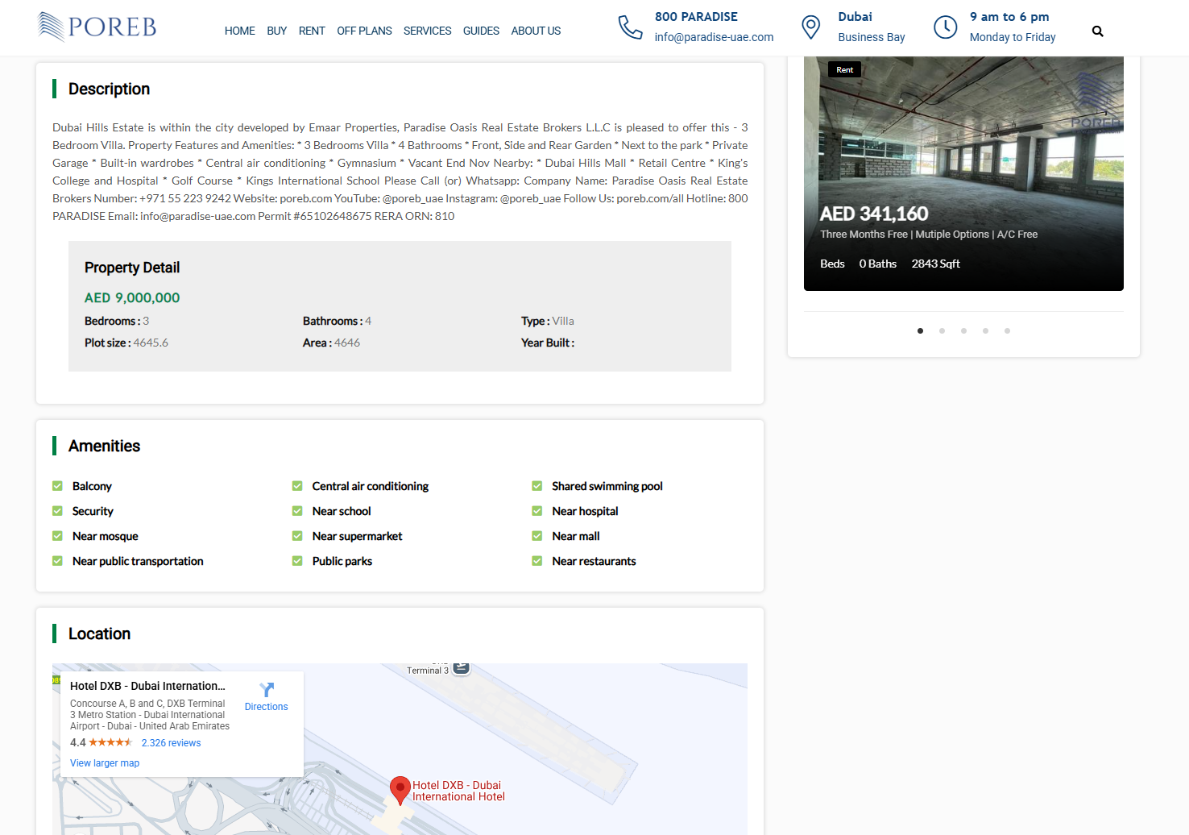Click the 2,326 reviews link
Image resolution: width=1189 pixels, height=835 pixels.
(x=171, y=742)
